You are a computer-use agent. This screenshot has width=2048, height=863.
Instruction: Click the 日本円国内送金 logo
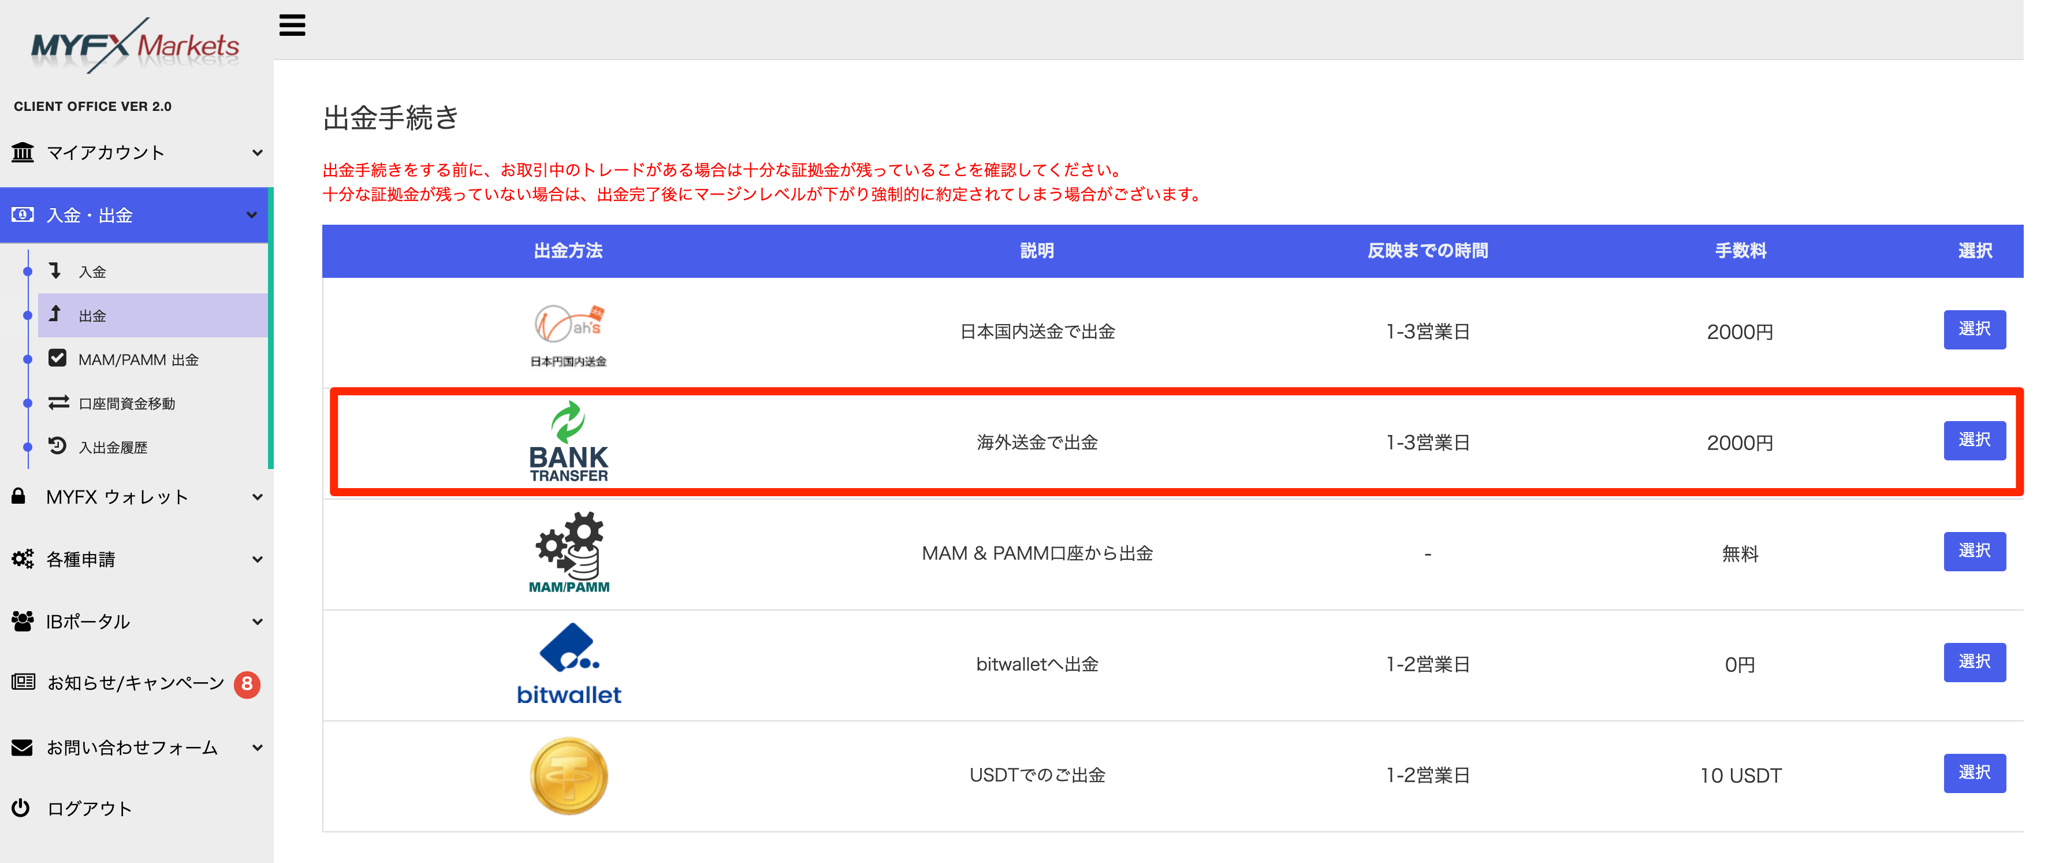pyautogui.click(x=568, y=335)
